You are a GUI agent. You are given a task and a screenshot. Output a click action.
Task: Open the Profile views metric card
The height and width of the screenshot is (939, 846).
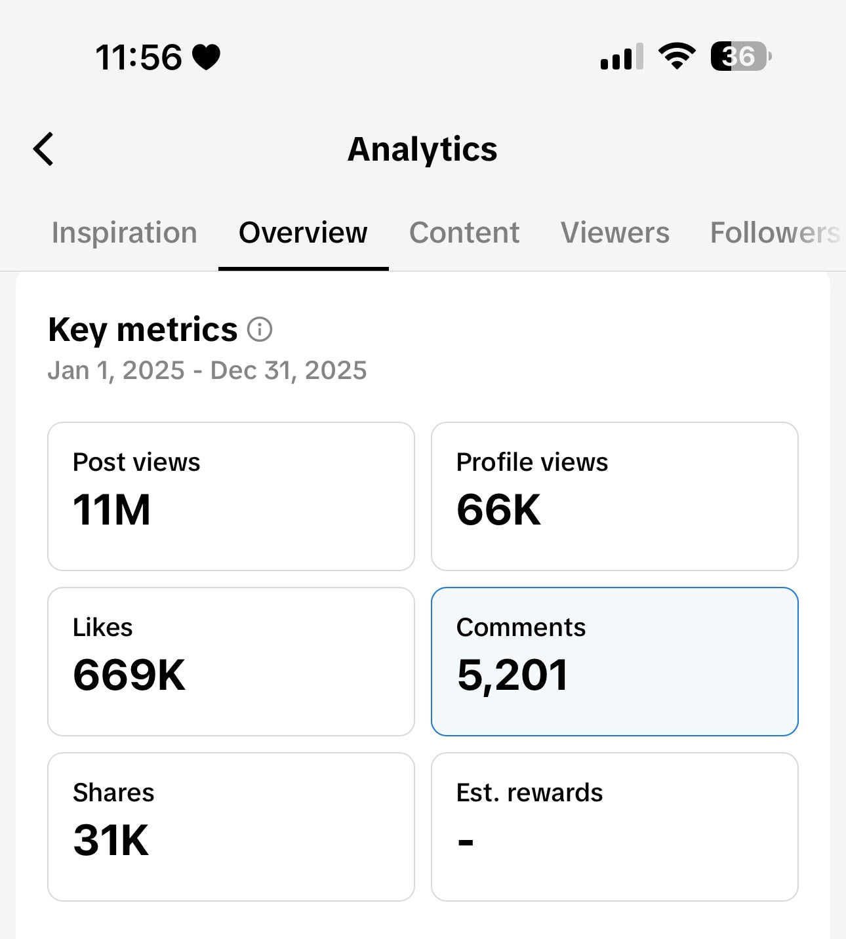point(614,495)
